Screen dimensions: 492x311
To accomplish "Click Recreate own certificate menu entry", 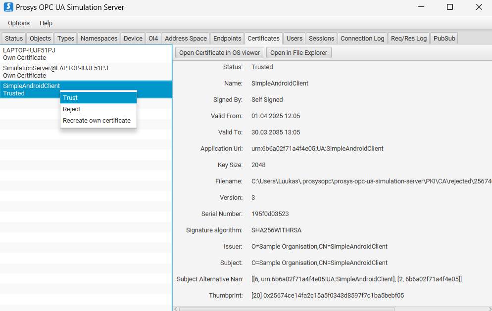I will point(98,121).
